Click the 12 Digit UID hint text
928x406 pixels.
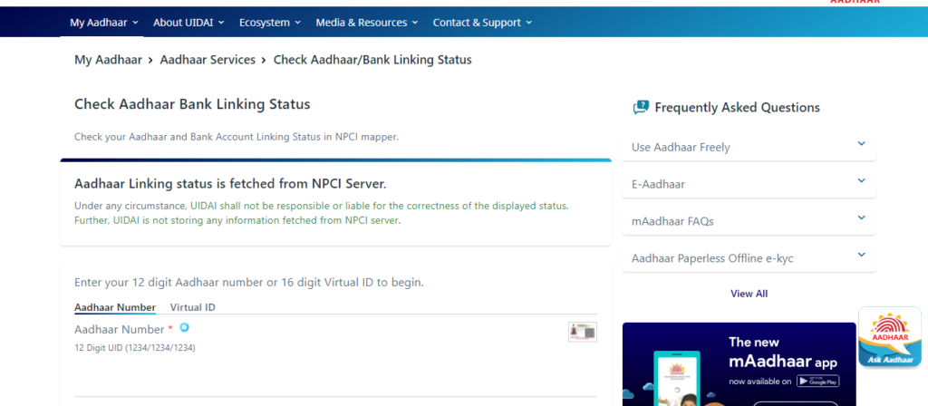click(x=135, y=347)
